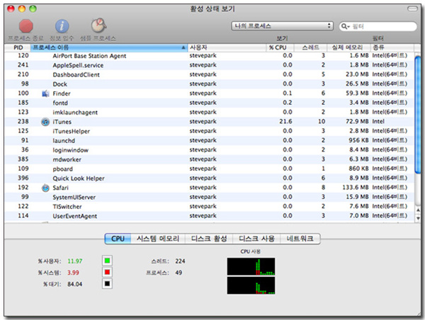This screenshot has height=320, width=425.
Task: Click the Intel type cell for iTunes
Action: (x=378, y=121)
